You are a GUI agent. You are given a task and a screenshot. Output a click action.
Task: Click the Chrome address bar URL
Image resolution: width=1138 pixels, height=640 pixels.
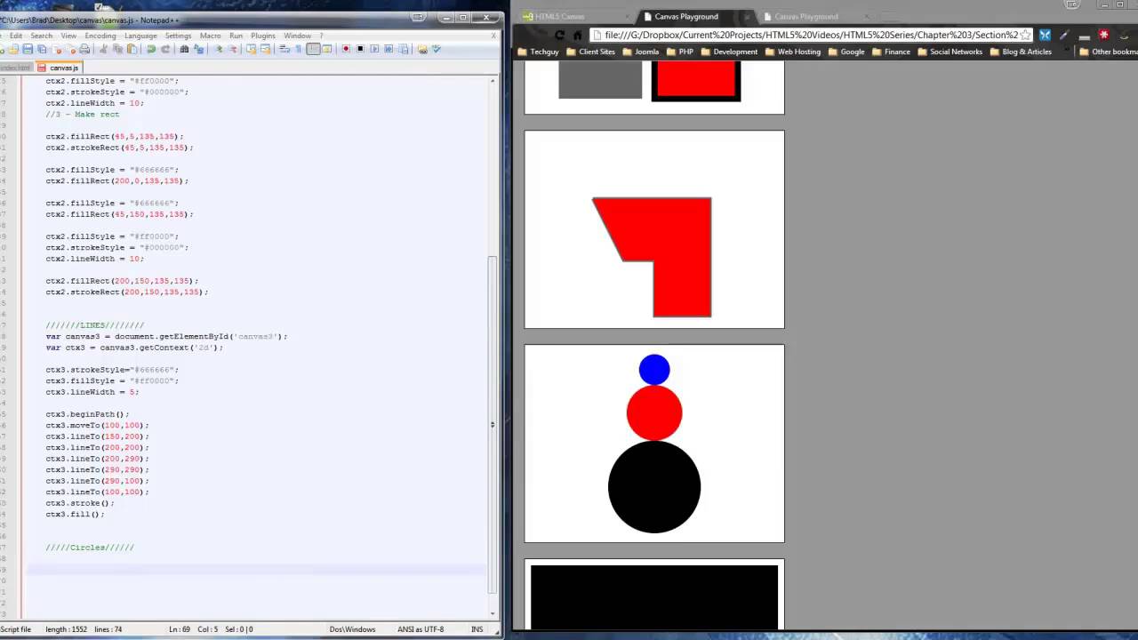pos(812,35)
